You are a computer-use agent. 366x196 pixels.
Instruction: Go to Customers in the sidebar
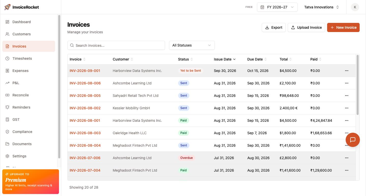(29, 34)
